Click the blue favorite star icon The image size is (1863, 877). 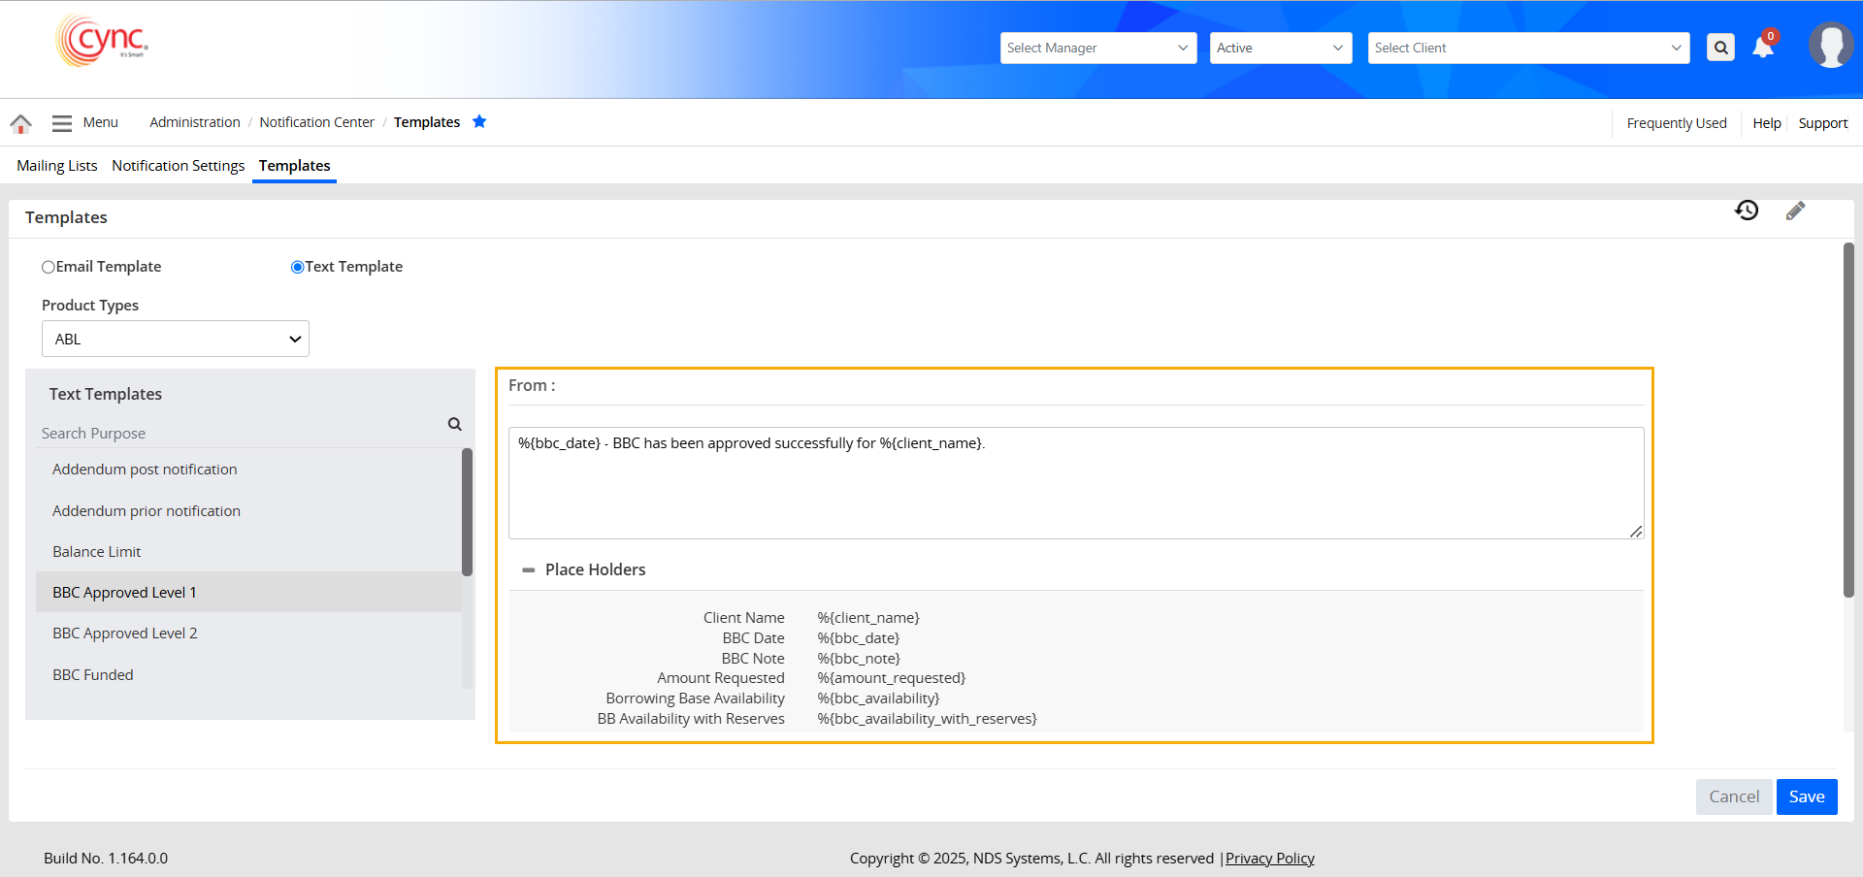tap(479, 121)
